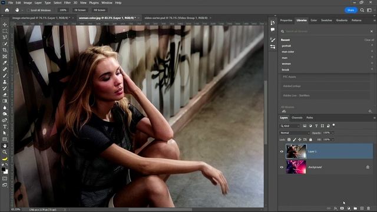Toggle lock all padlock
The width and height of the screenshot is (377, 212).
310,140
